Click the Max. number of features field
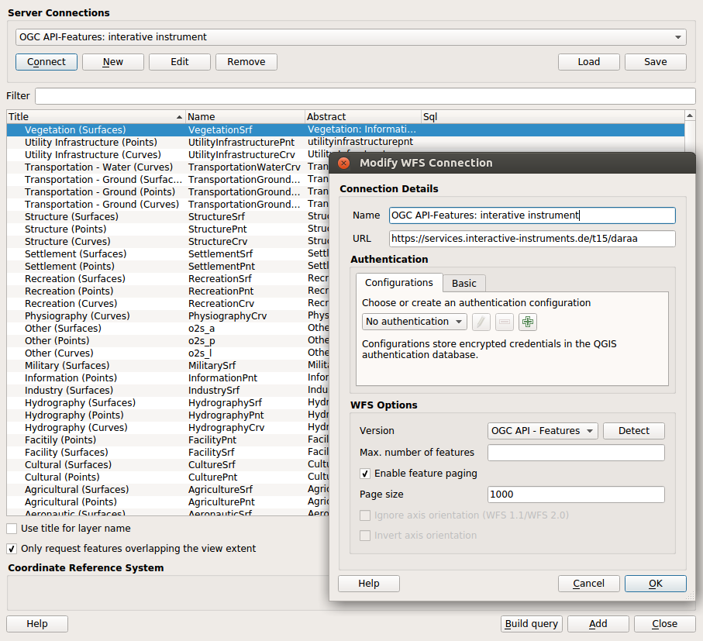Image resolution: width=703 pixels, height=641 pixels. point(575,453)
